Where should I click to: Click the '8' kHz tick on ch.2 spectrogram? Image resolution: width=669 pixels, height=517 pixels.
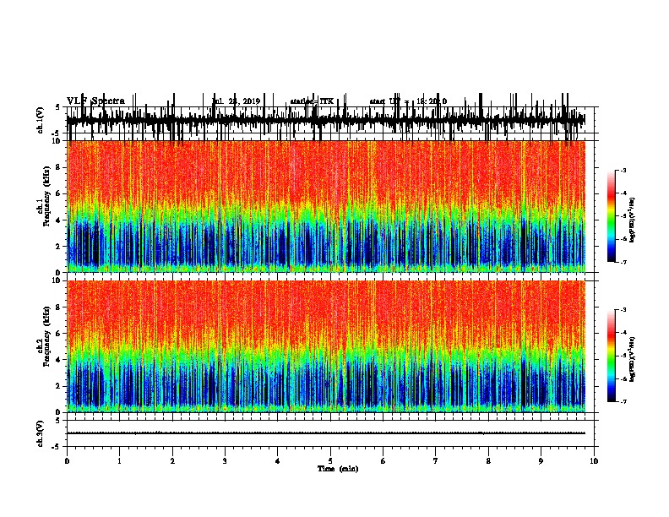(59, 307)
